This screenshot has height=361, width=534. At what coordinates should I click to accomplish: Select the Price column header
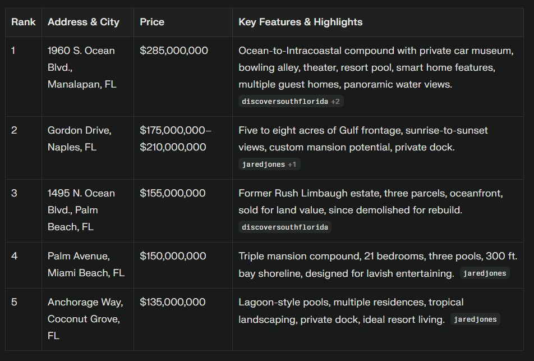[x=152, y=22]
